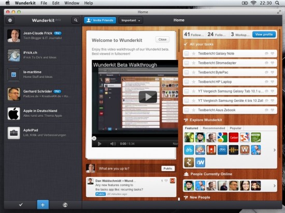Click the 41 Followers count

click(194, 35)
